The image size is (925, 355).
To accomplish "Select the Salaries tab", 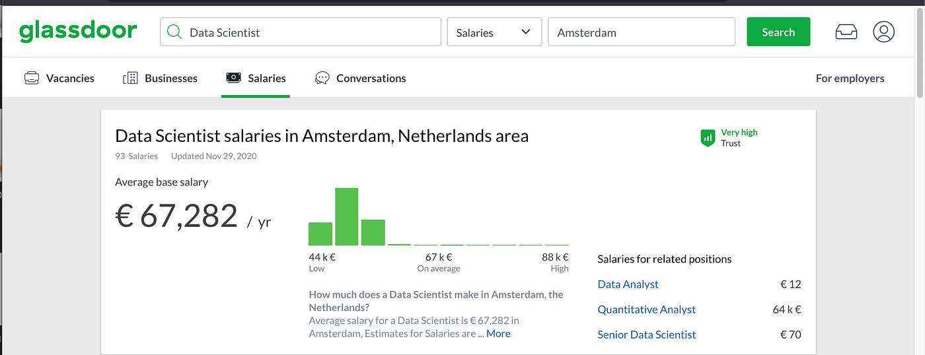I will (256, 78).
